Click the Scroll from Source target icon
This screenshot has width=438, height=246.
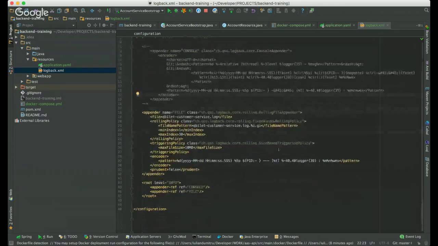click(89, 25)
